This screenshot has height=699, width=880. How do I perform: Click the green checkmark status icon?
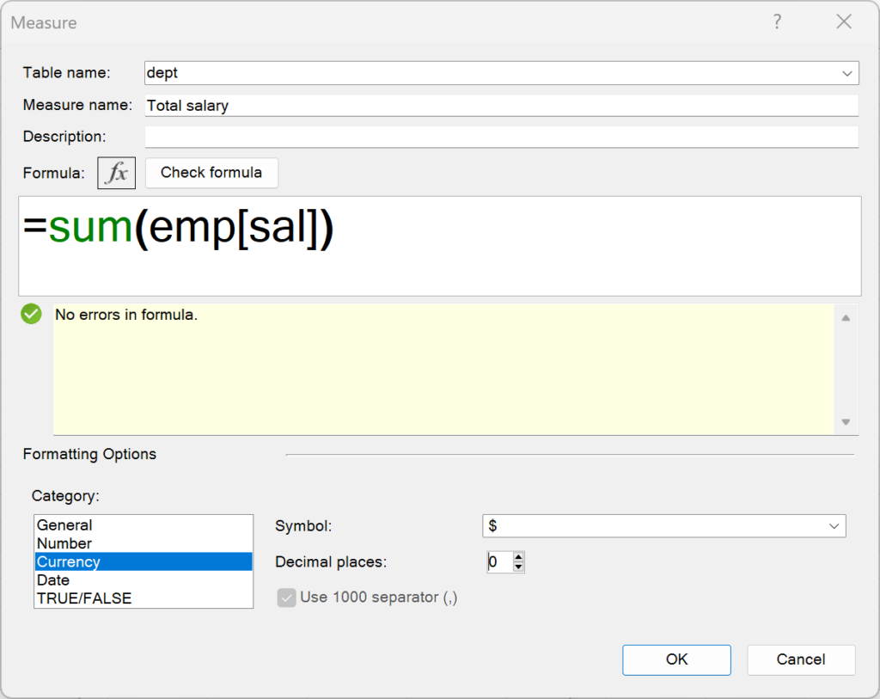tap(31, 315)
